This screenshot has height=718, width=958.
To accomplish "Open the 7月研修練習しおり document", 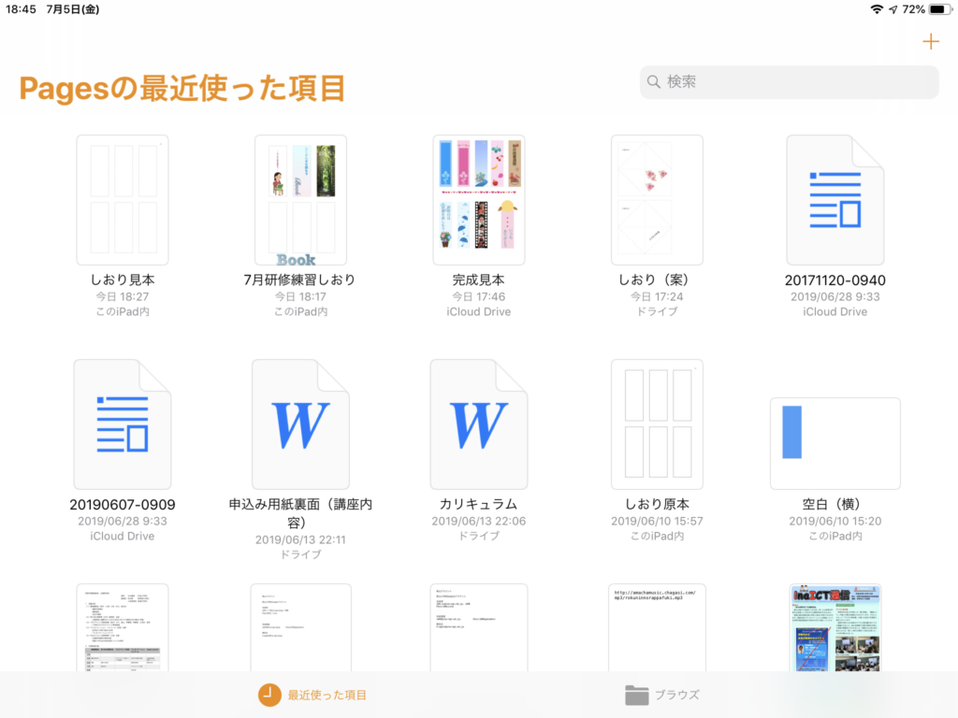I will click(300, 200).
